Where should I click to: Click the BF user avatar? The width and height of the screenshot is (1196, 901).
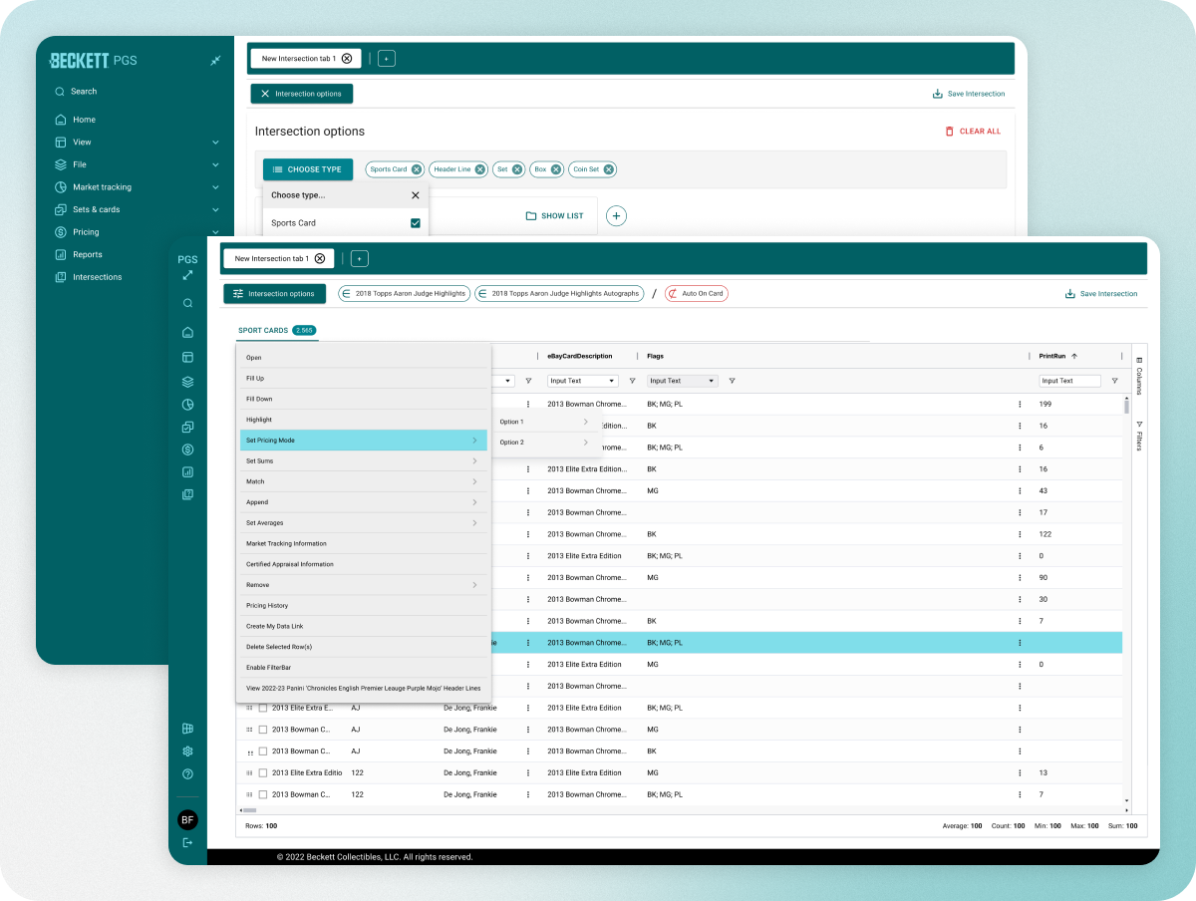(x=187, y=820)
